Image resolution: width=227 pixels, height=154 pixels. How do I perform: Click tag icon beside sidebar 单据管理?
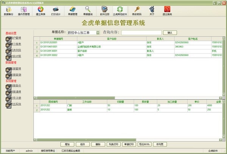click(9, 70)
